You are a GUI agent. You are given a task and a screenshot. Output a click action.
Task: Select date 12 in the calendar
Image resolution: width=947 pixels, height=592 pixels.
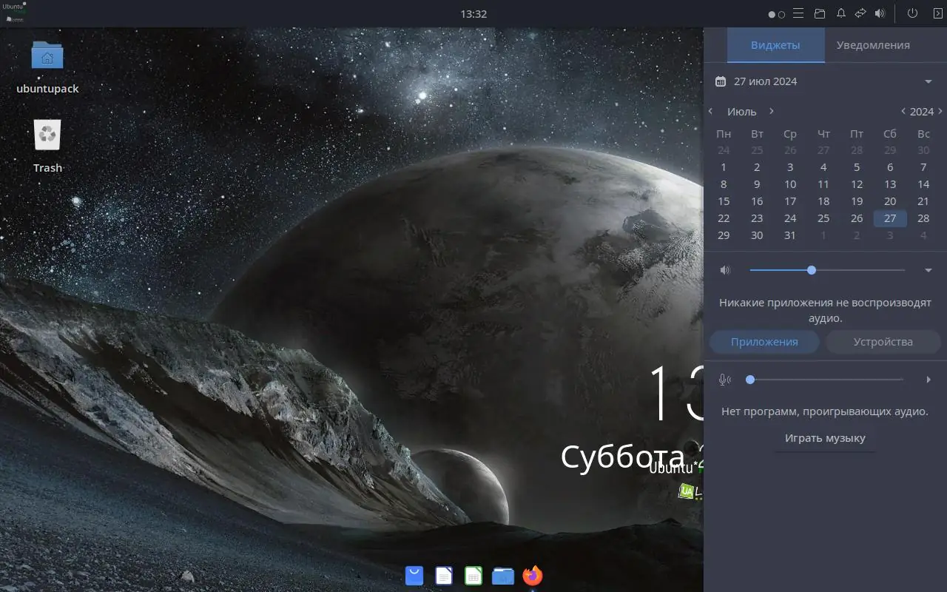pos(857,184)
